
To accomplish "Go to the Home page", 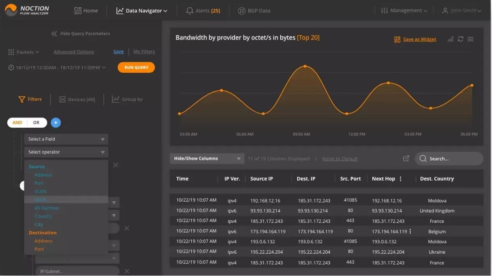I will point(86,11).
